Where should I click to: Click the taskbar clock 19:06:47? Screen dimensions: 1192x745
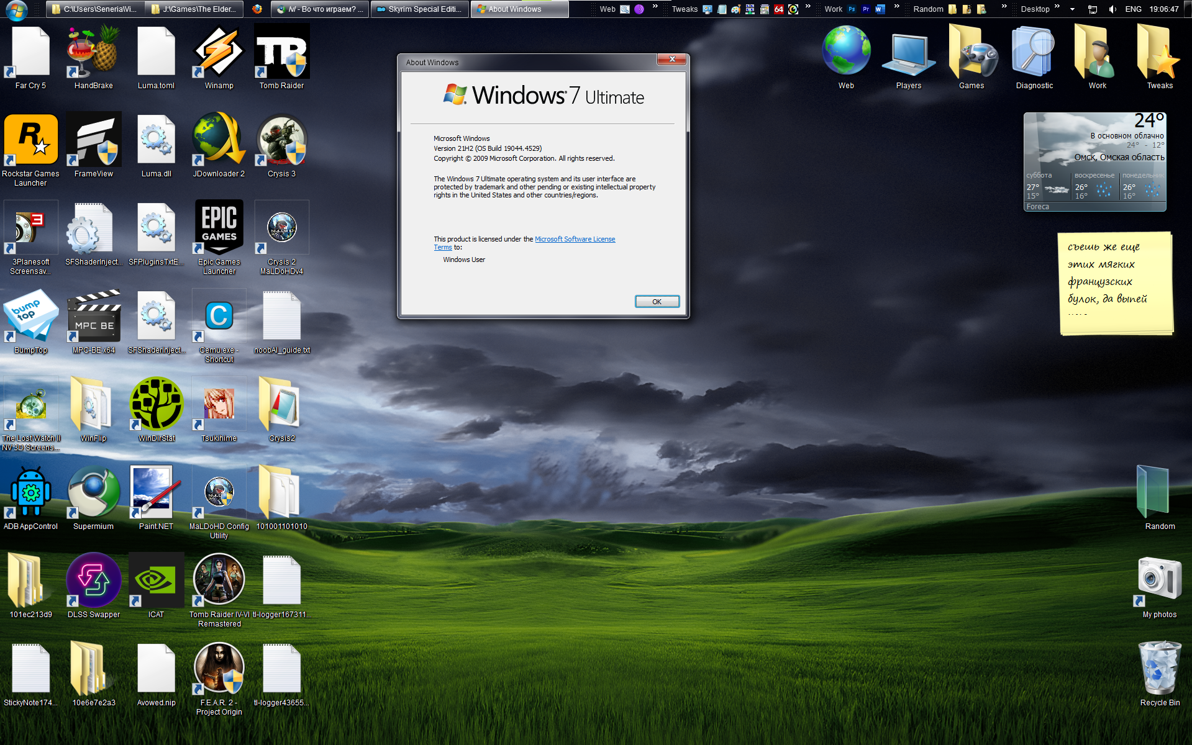point(1163,9)
